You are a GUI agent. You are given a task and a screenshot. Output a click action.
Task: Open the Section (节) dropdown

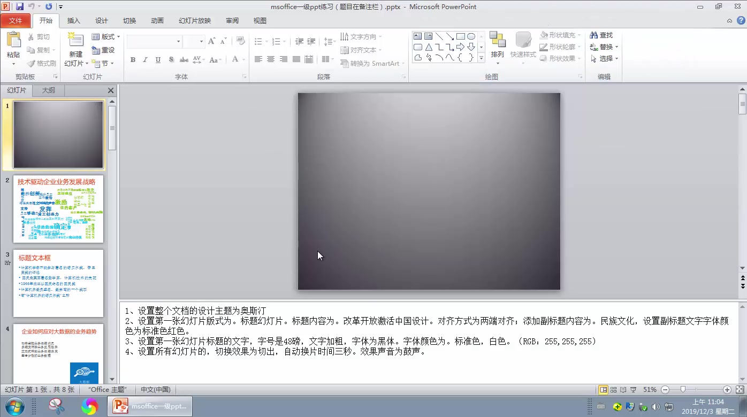[x=103, y=63]
